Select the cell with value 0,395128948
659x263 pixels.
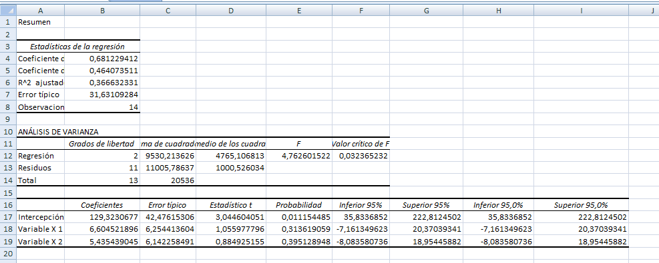[x=299, y=241]
